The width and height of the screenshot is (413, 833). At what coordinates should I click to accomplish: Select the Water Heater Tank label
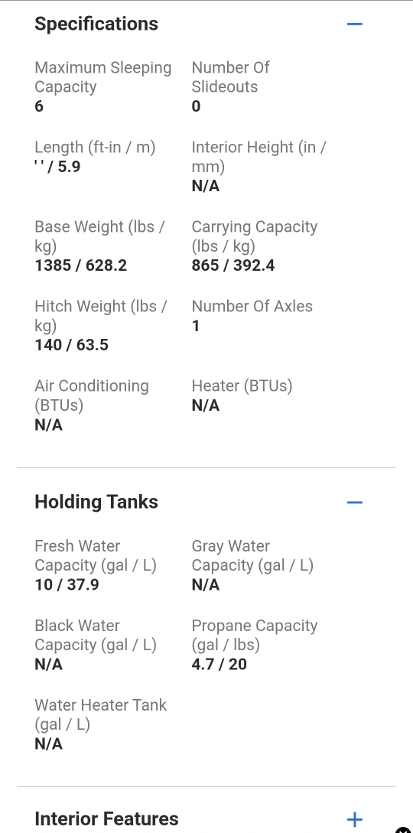pyautogui.click(x=101, y=714)
